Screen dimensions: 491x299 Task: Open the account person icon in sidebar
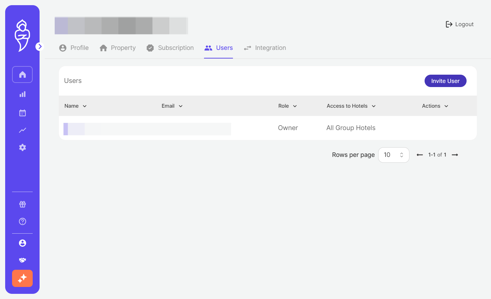pyautogui.click(x=22, y=243)
